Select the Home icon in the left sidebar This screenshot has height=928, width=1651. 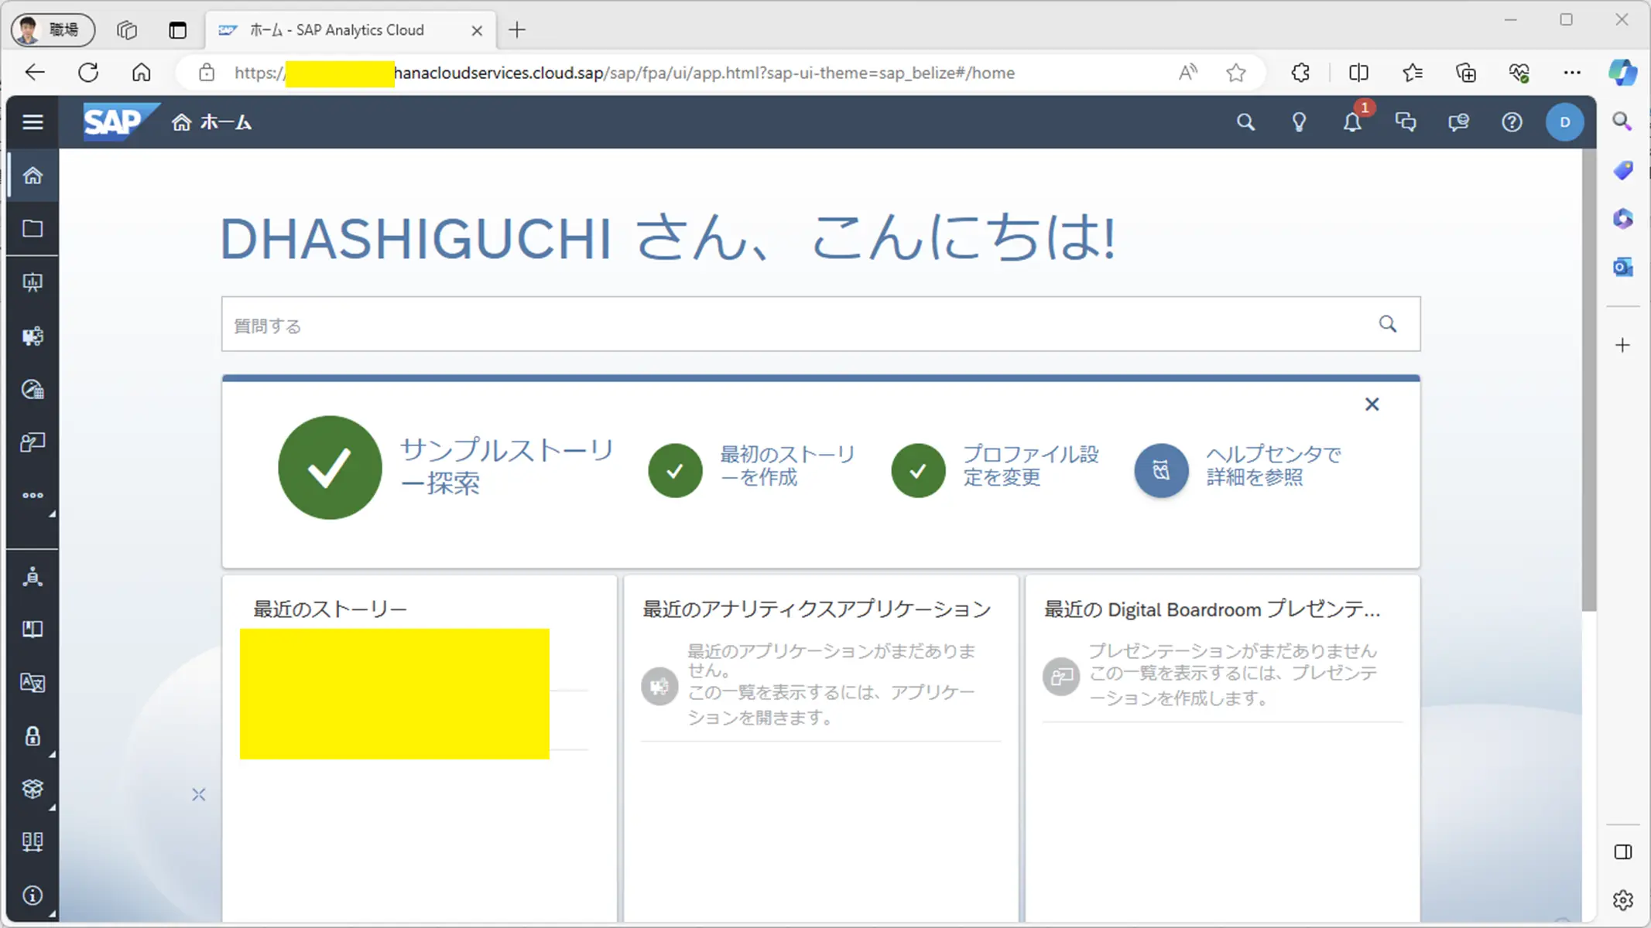(x=33, y=176)
